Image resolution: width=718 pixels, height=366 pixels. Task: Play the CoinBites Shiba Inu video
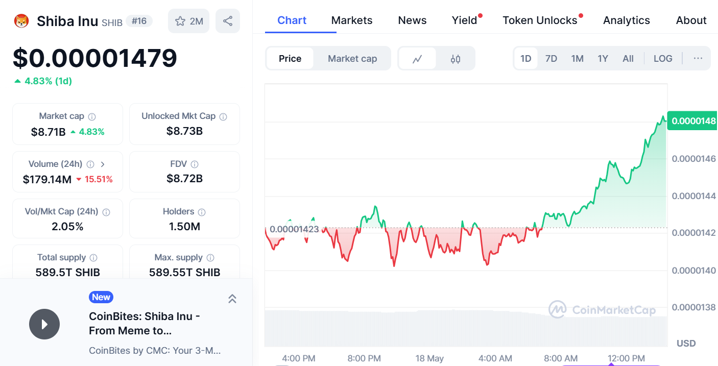pos(44,324)
